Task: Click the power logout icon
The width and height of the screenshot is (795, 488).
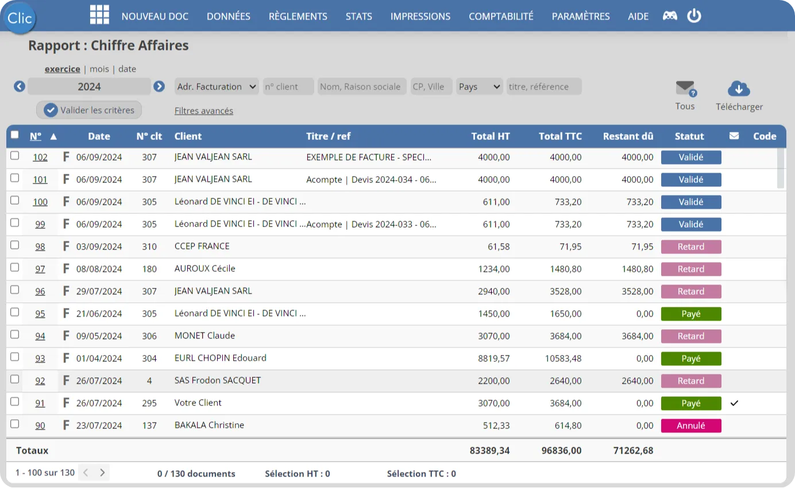Action: (694, 15)
